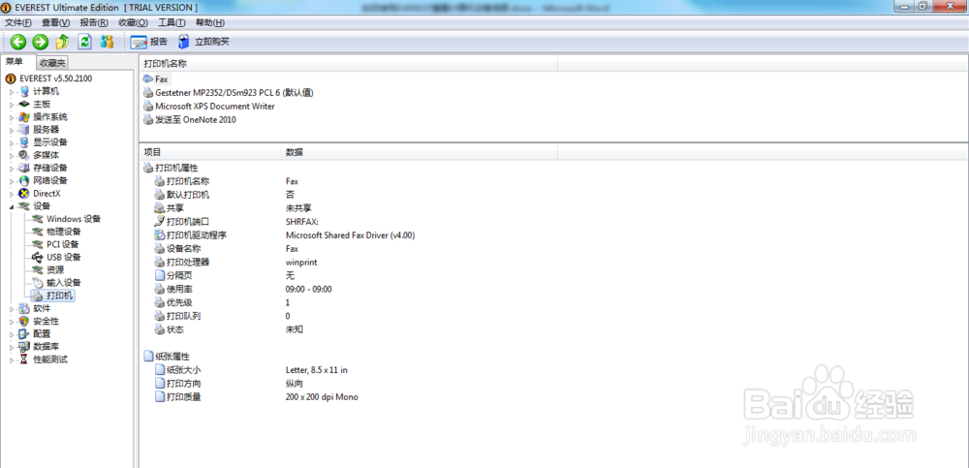969x468 pixels.
Task: Click the 操作系统 Windows flag icon
Action: click(23, 117)
